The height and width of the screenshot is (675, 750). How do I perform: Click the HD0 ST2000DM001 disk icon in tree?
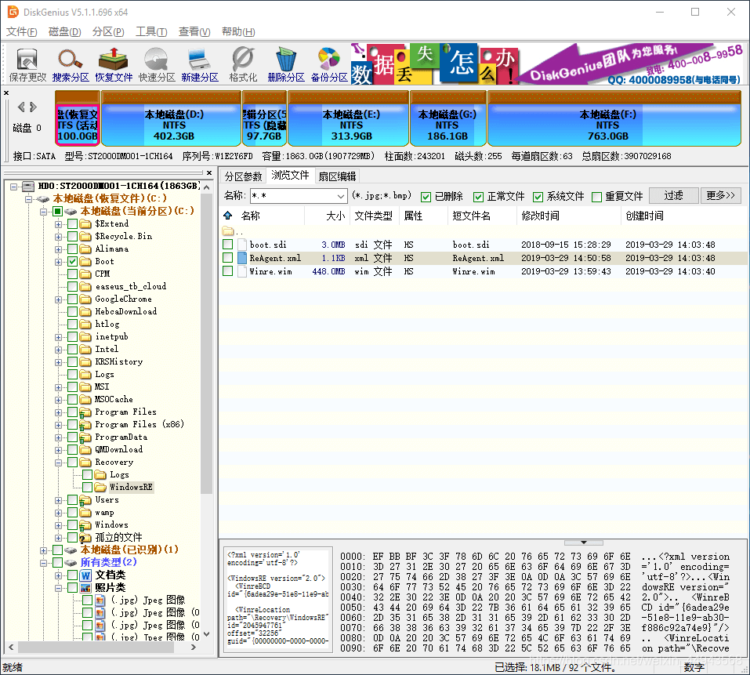pyautogui.click(x=29, y=186)
